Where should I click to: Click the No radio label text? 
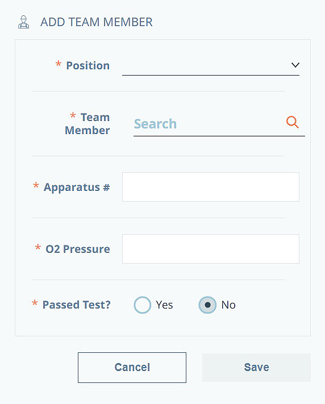tap(228, 305)
